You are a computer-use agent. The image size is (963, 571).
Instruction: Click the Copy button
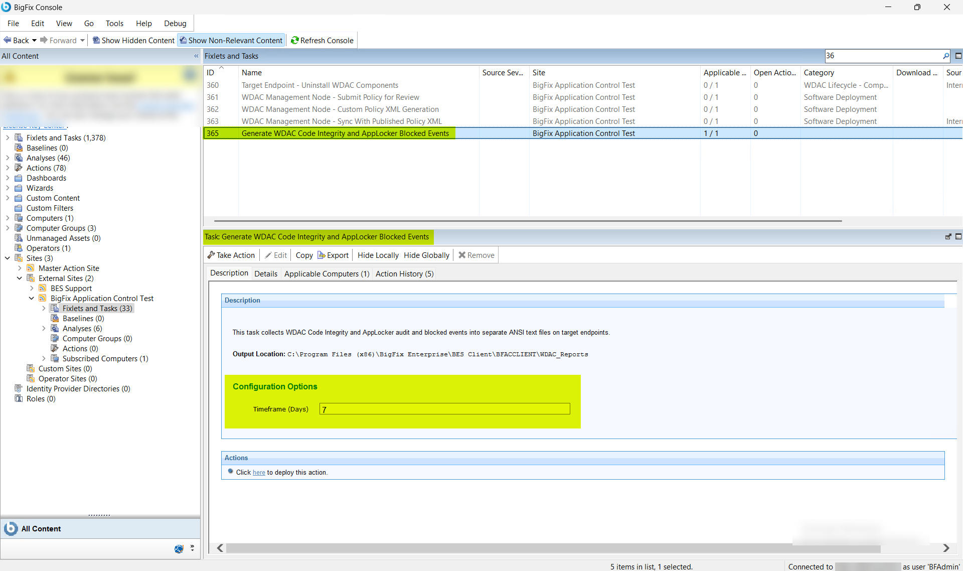304,255
